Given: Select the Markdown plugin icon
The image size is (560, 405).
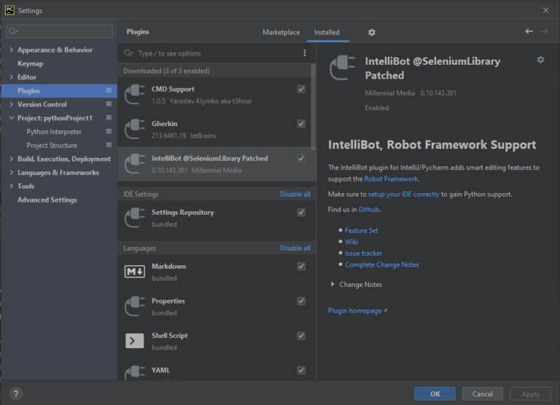Looking at the screenshot, I should (134, 272).
